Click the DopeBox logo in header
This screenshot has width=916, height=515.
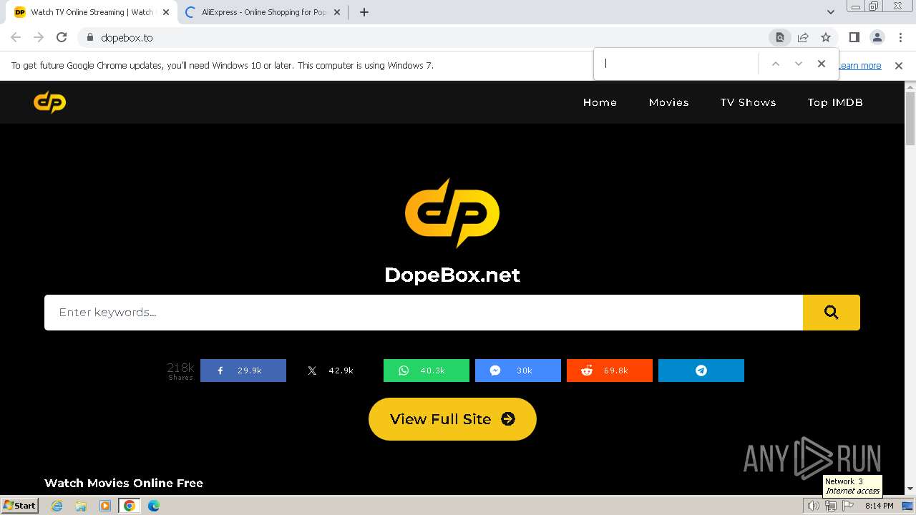point(49,102)
